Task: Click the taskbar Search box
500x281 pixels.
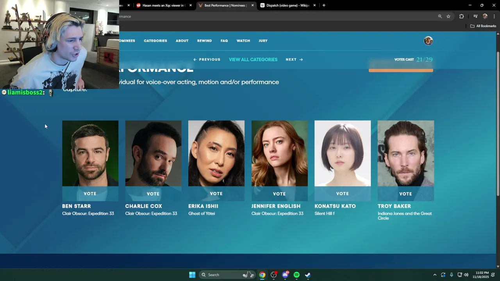Action: (227, 275)
